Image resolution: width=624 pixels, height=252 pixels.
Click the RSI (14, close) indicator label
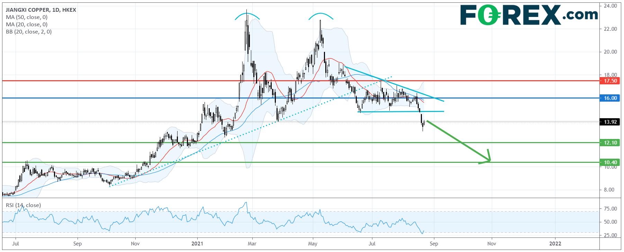point(24,205)
